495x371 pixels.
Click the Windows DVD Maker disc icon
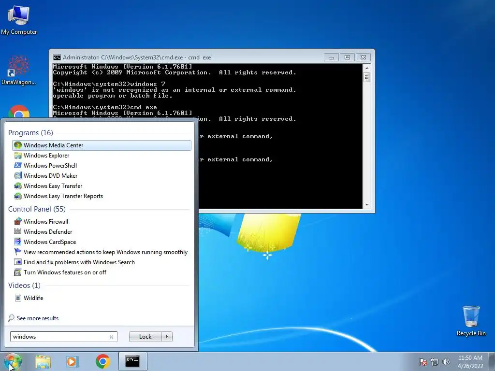pos(18,175)
